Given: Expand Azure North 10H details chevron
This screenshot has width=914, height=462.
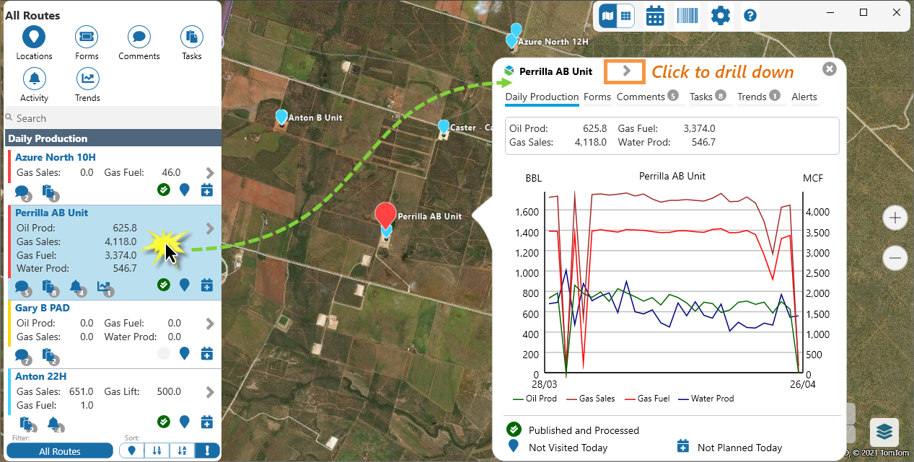Looking at the screenshot, I should pos(210,172).
